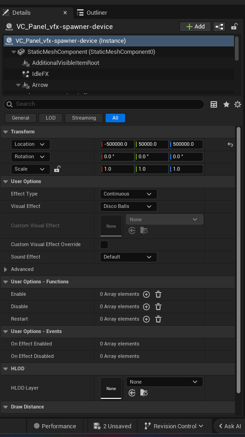Open the Custom Visual Effect asset dropdown
Screen dimensions: 245x437
coord(165,219)
